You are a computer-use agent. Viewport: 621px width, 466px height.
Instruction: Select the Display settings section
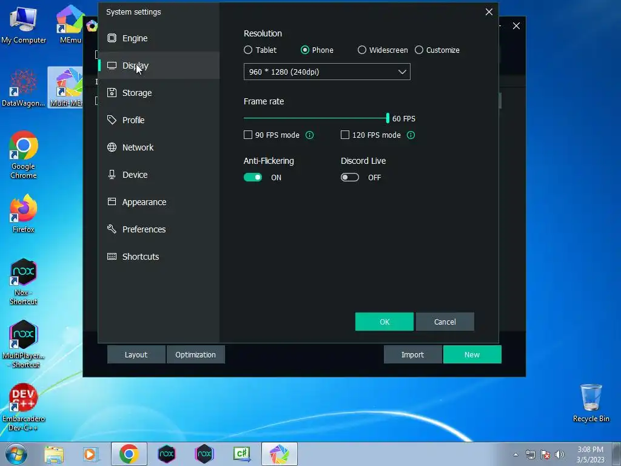(x=159, y=66)
